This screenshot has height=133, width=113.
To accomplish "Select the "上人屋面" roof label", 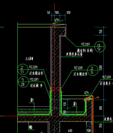I will pos(29,59).
